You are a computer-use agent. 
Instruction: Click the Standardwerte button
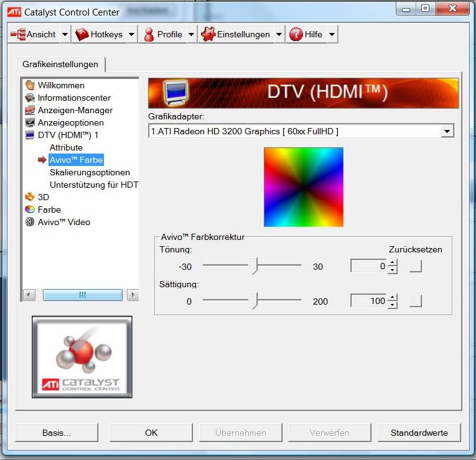pos(419,433)
